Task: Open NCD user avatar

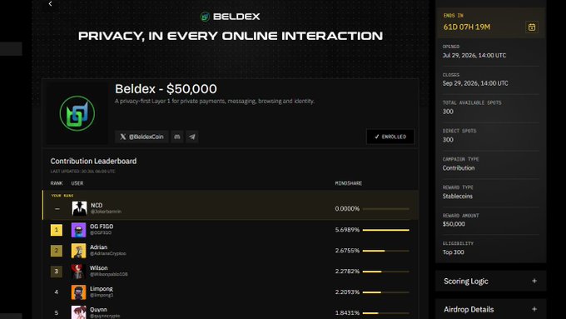Action: point(79,208)
